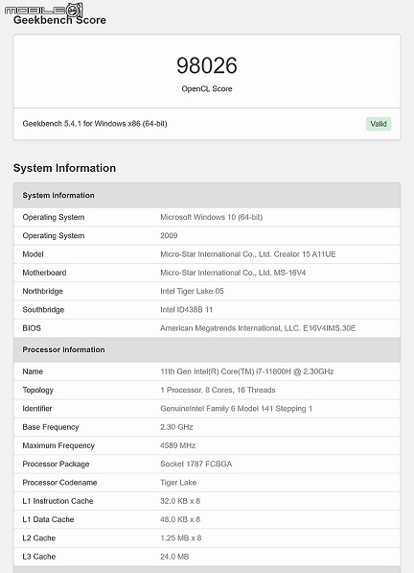Click the Intel Tiger Lake 05 northbridge value
The width and height of the screenshot is (414, 573).
192,291
